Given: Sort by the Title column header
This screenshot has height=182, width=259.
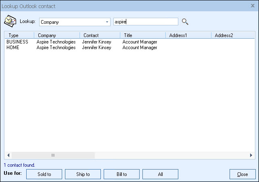Looking at the screenshot, I should pos(142,35).
